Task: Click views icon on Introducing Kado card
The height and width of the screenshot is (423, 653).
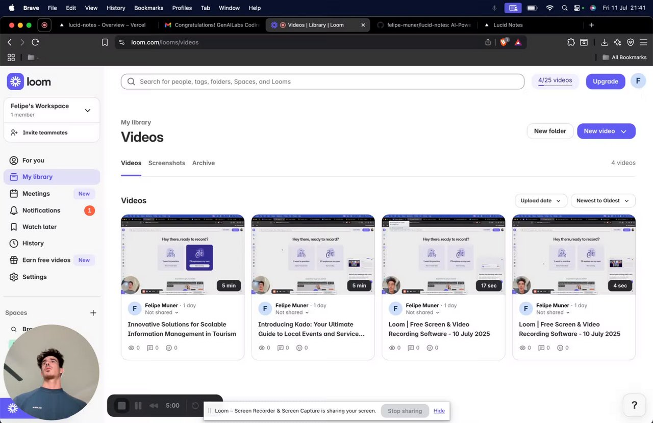Action: [262, 348]
